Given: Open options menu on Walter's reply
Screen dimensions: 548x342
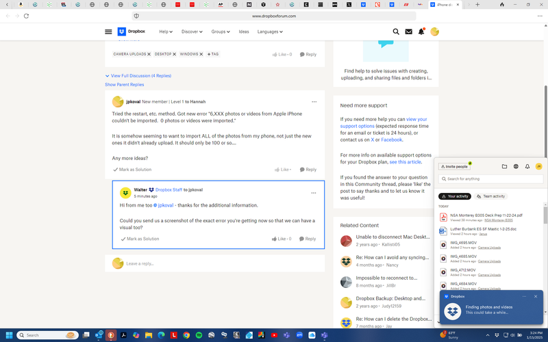Looking at the screenshot, I should coord(314,193).
